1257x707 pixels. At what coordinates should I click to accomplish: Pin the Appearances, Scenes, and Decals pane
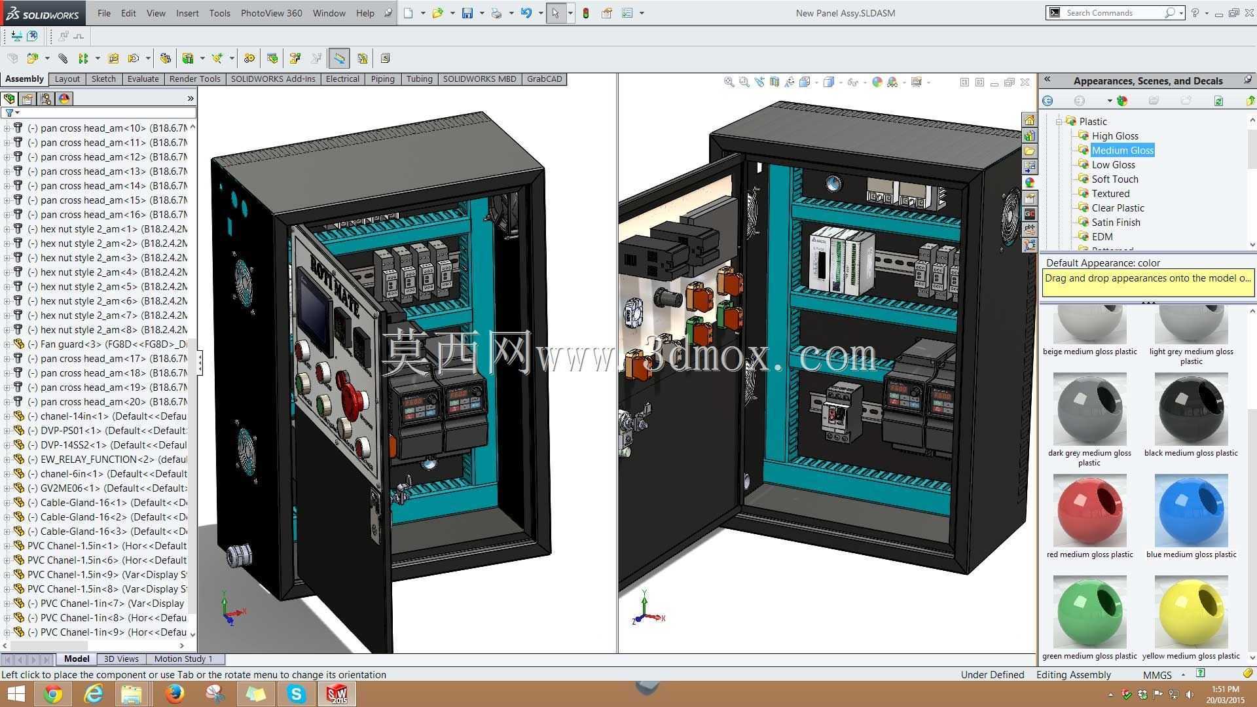click(x=1248, y=80)
